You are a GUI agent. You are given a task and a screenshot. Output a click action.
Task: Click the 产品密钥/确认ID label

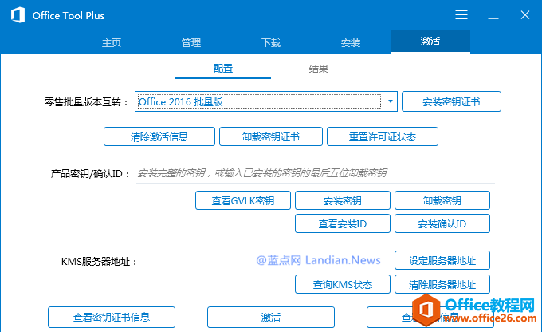[x=90, y=173]
